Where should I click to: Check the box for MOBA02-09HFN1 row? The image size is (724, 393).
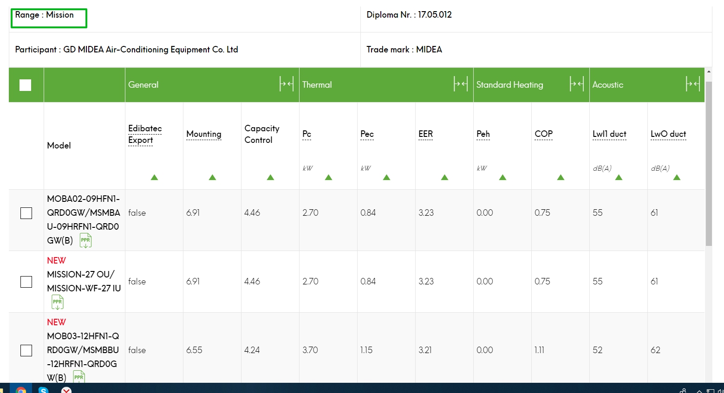(26, 213)
